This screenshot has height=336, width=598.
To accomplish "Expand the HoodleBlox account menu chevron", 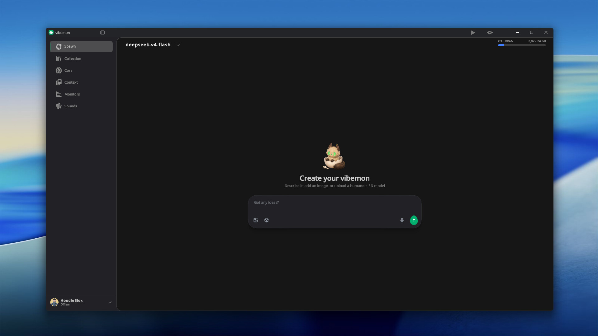I will [110, 302].
